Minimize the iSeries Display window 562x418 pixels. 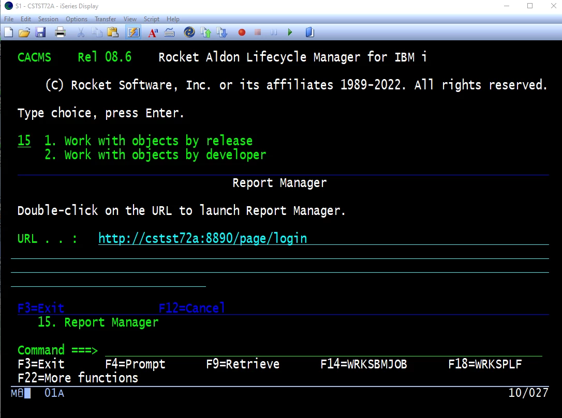[x=507, y=6]
